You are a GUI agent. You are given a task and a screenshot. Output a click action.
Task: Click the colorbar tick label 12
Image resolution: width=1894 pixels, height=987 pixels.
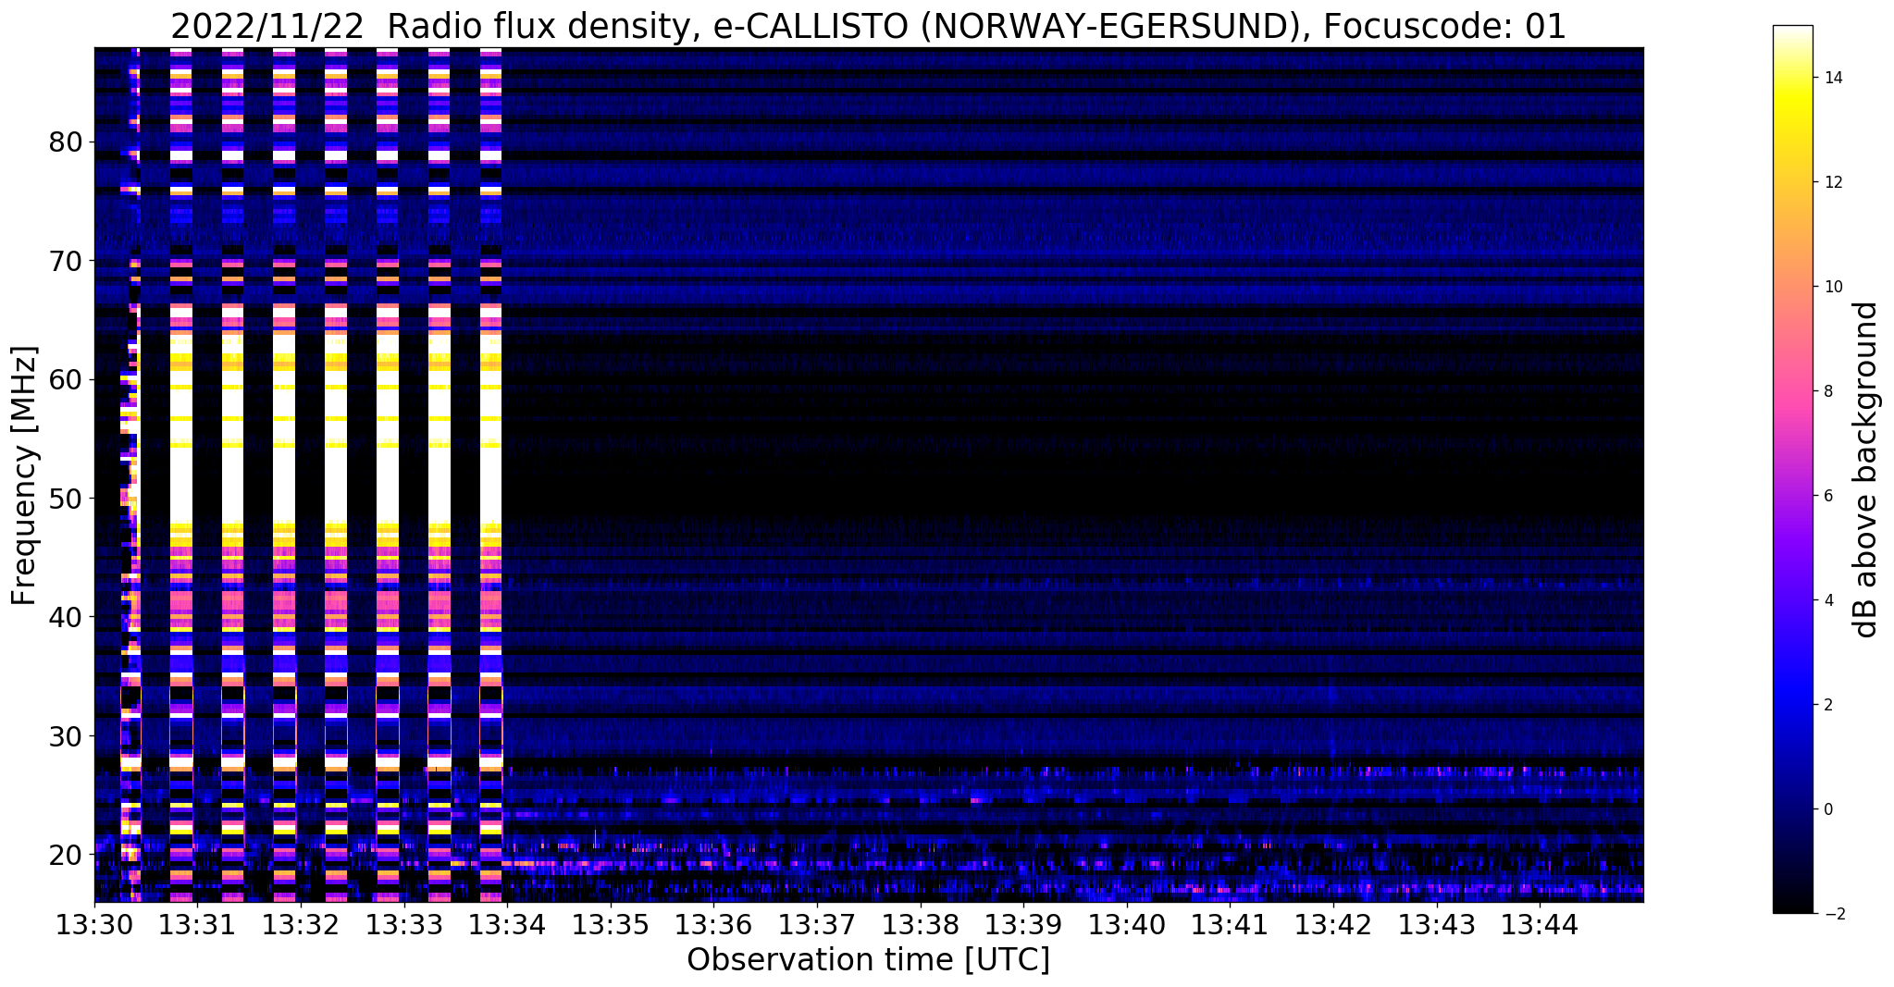point(1833,182)
